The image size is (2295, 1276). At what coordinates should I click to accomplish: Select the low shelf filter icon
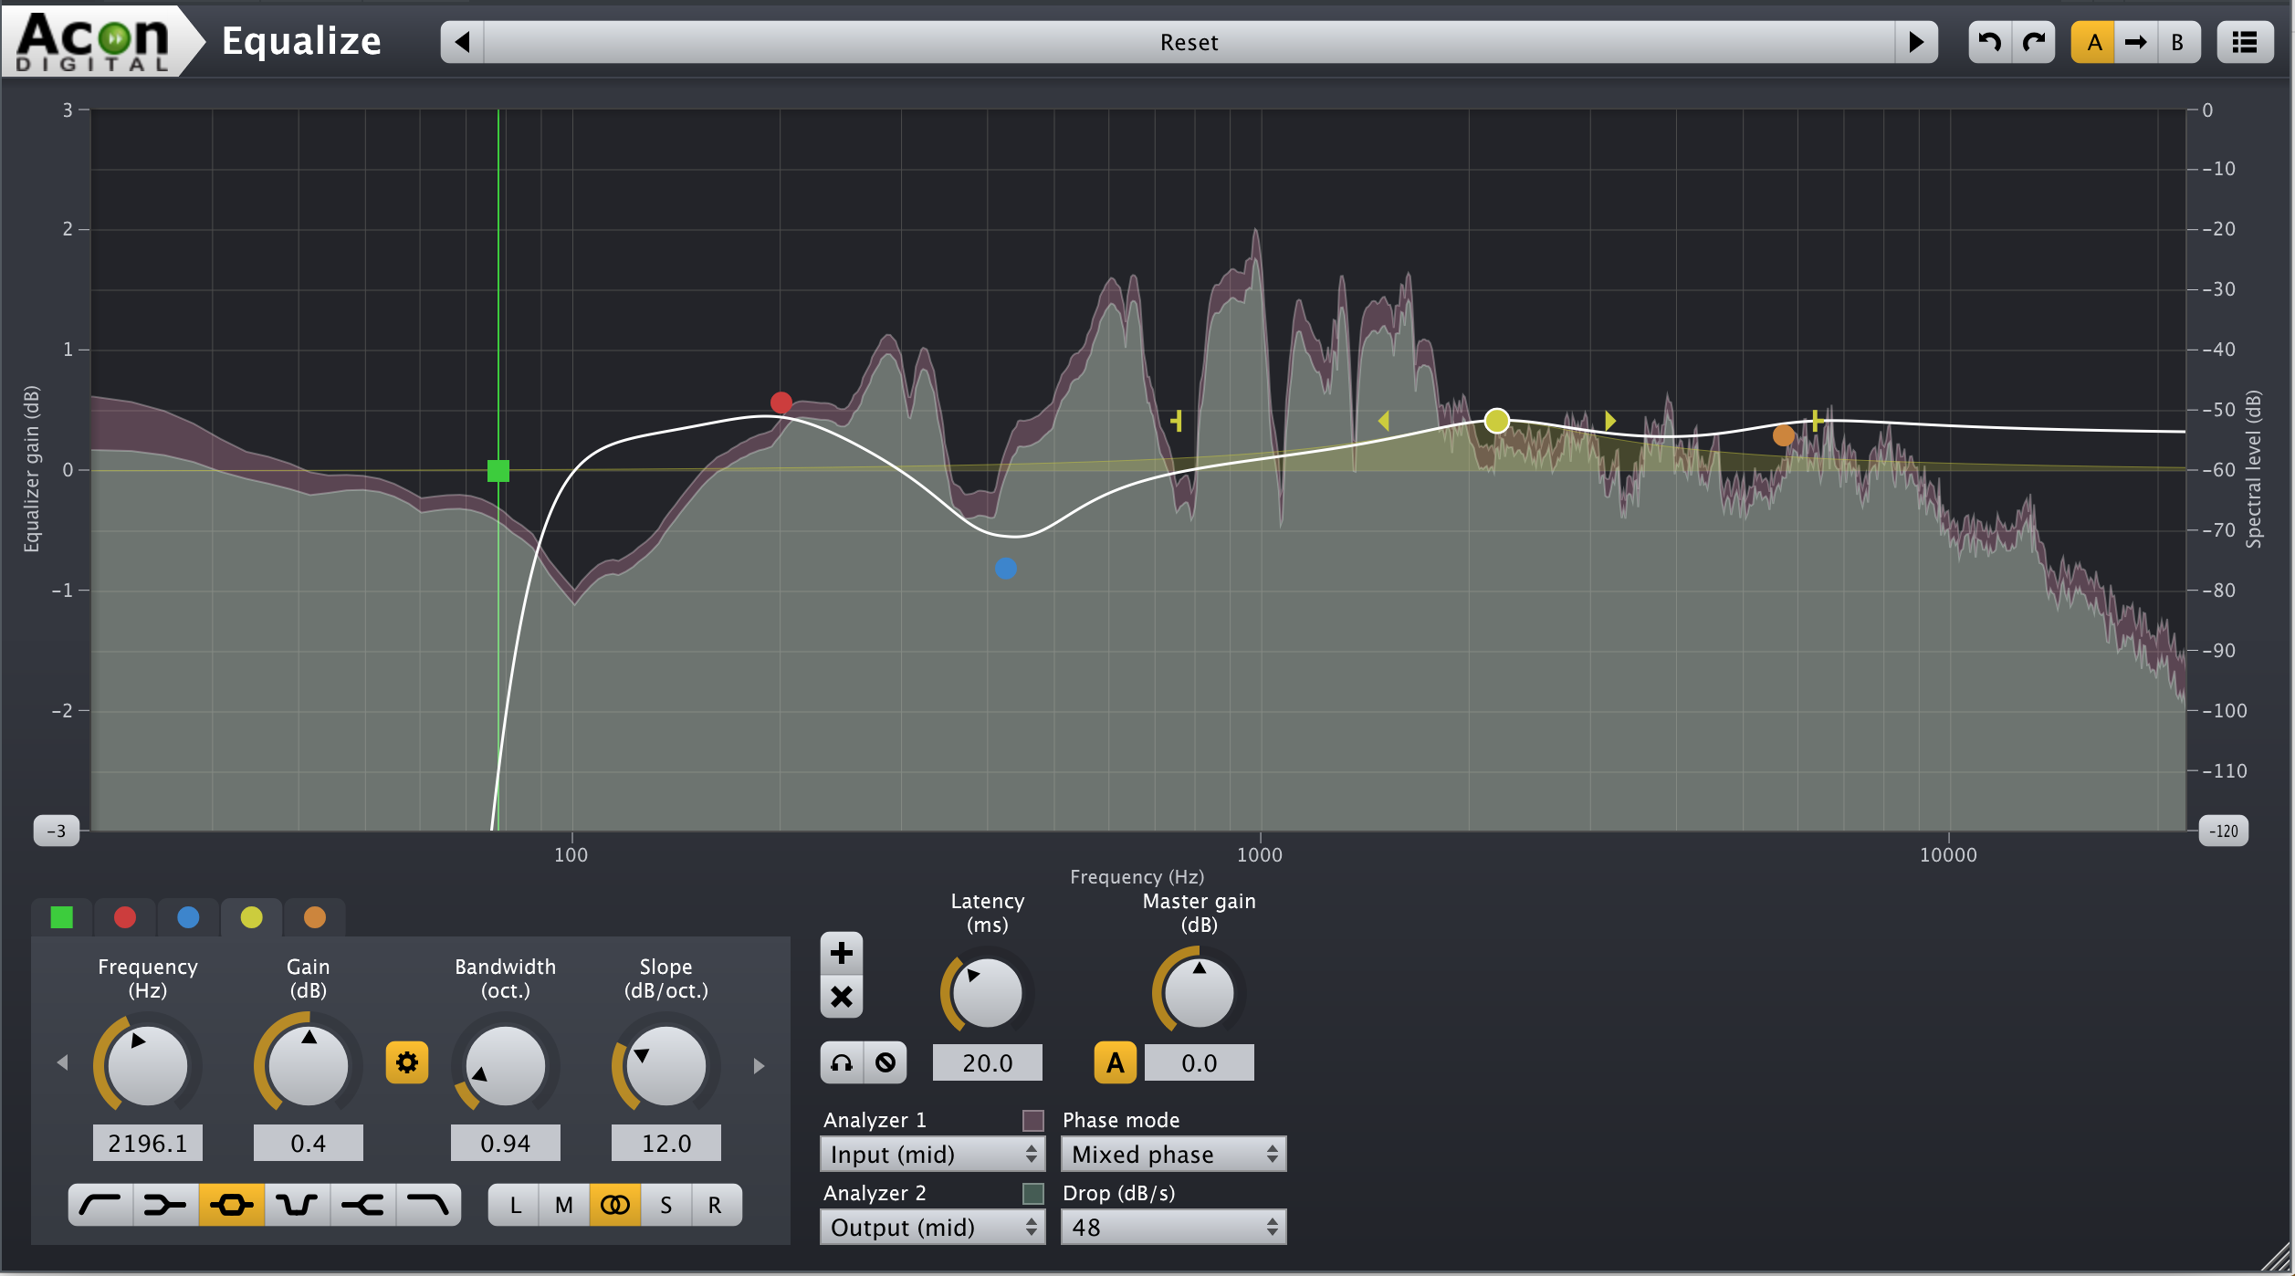tap(165, 1206)
